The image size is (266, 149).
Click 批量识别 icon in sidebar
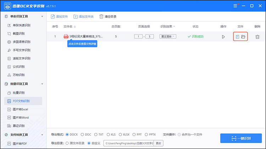9,93
